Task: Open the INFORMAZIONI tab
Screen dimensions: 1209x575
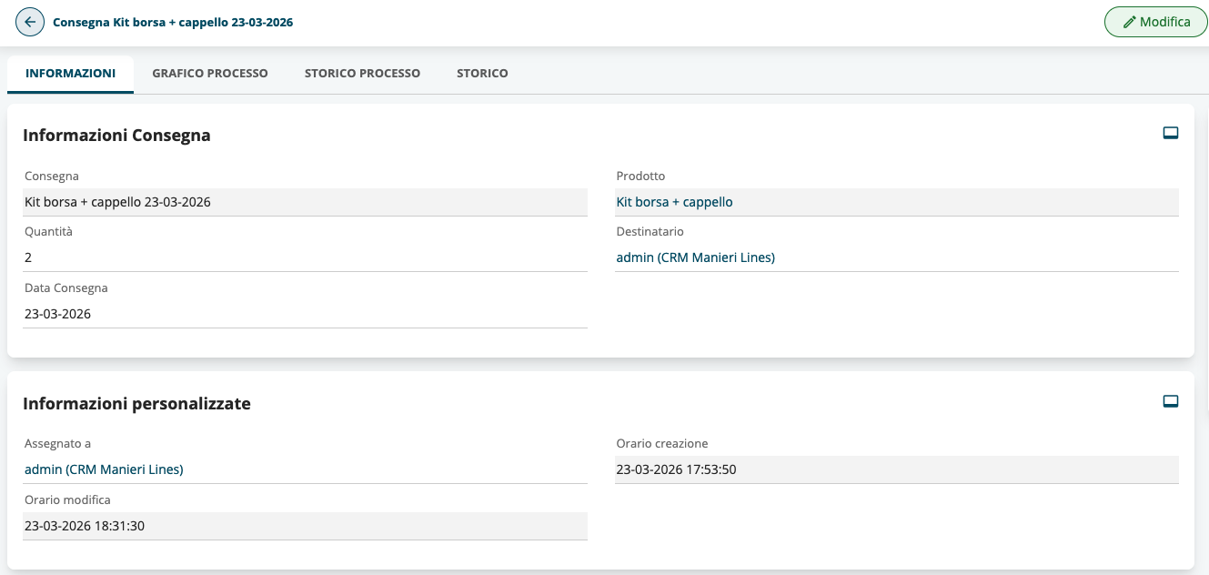Action: 71,74
